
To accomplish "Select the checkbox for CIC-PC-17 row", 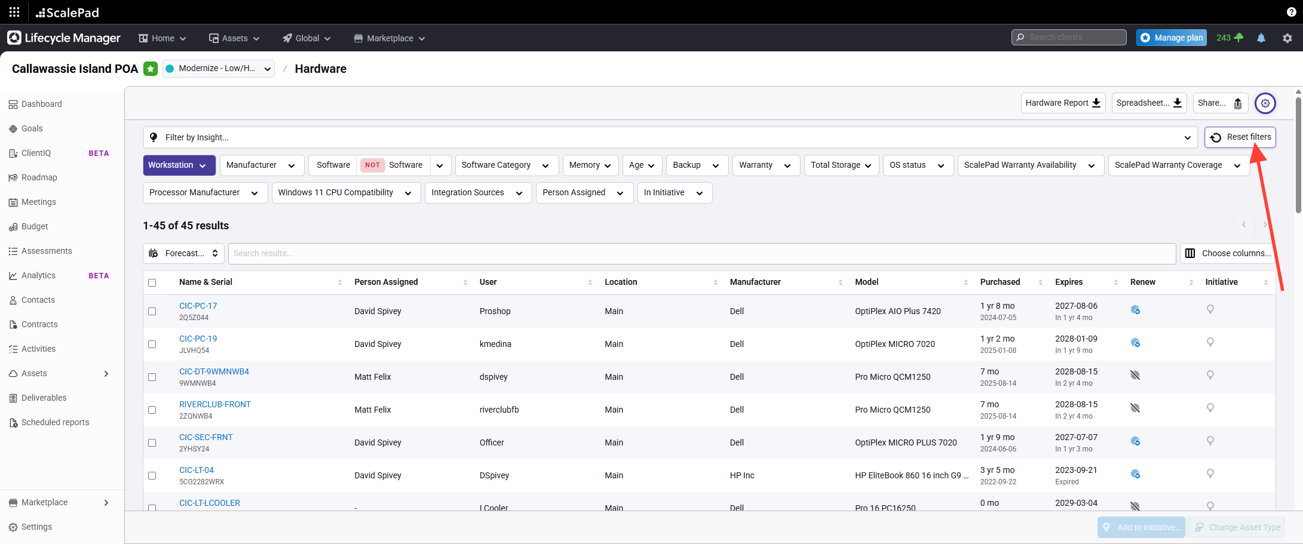I will coord(152,312).
